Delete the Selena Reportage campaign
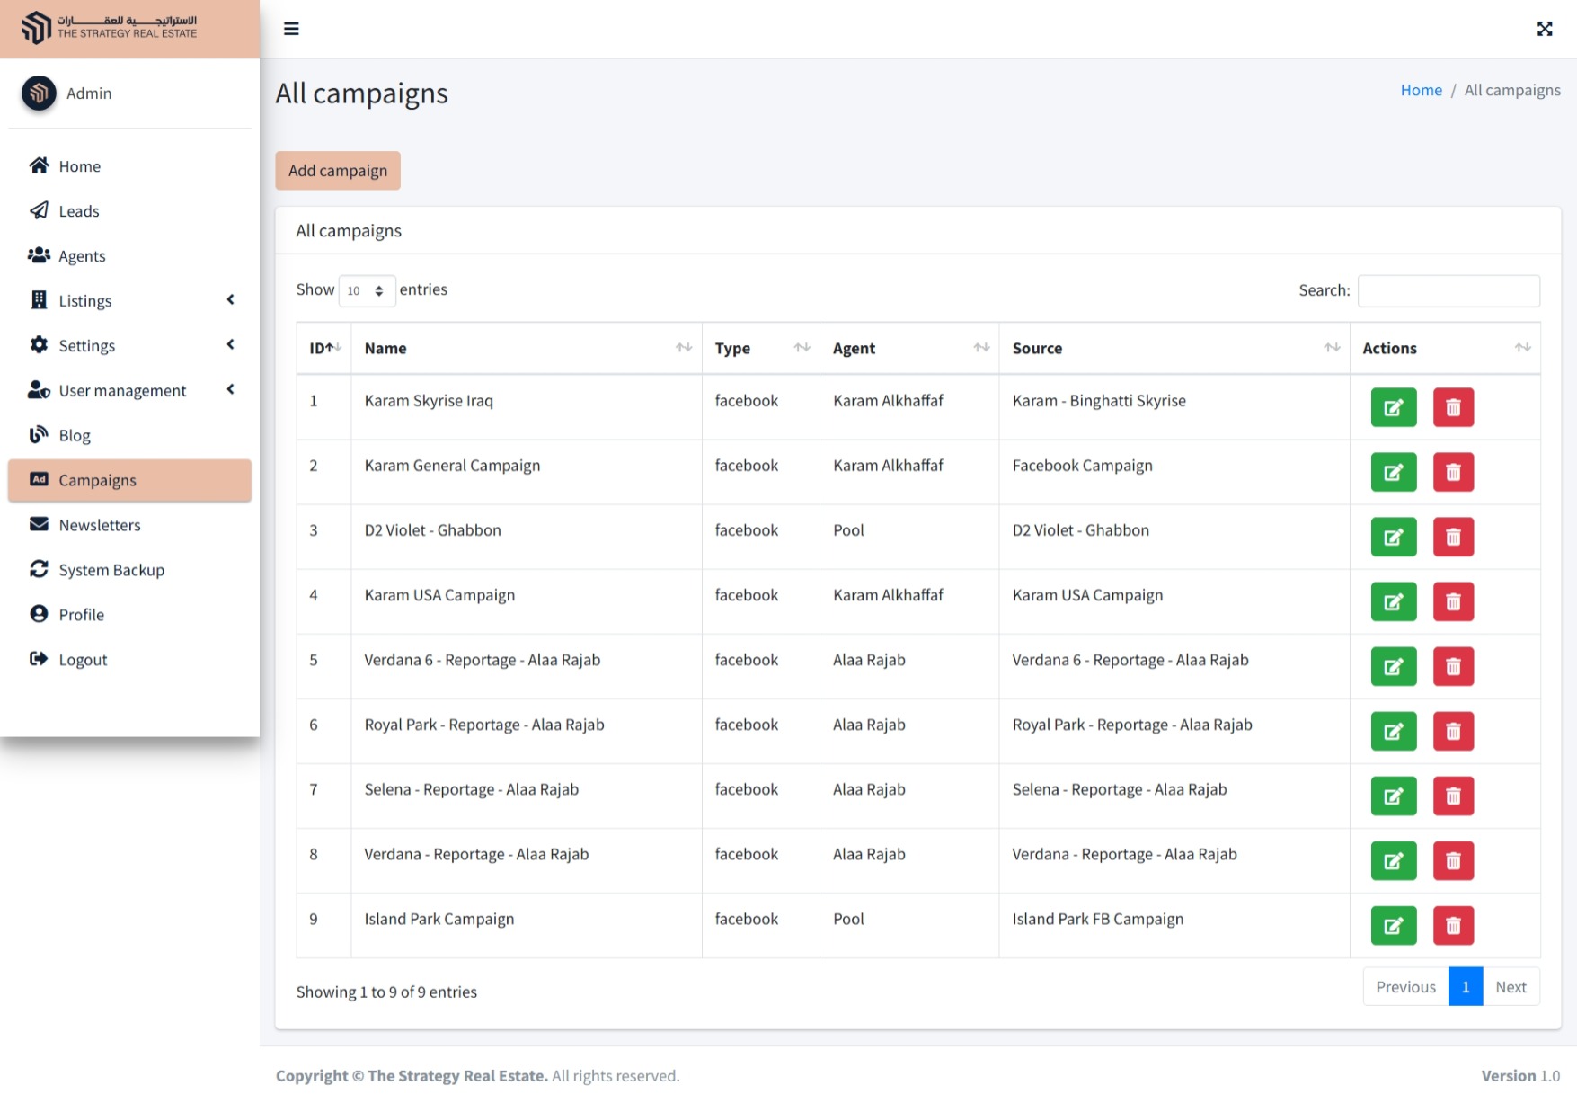1577x1103 pixels. click(x=1452, y=796)
